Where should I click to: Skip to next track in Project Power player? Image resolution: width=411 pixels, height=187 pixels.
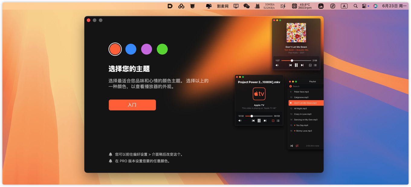click(x=265, y=121)
